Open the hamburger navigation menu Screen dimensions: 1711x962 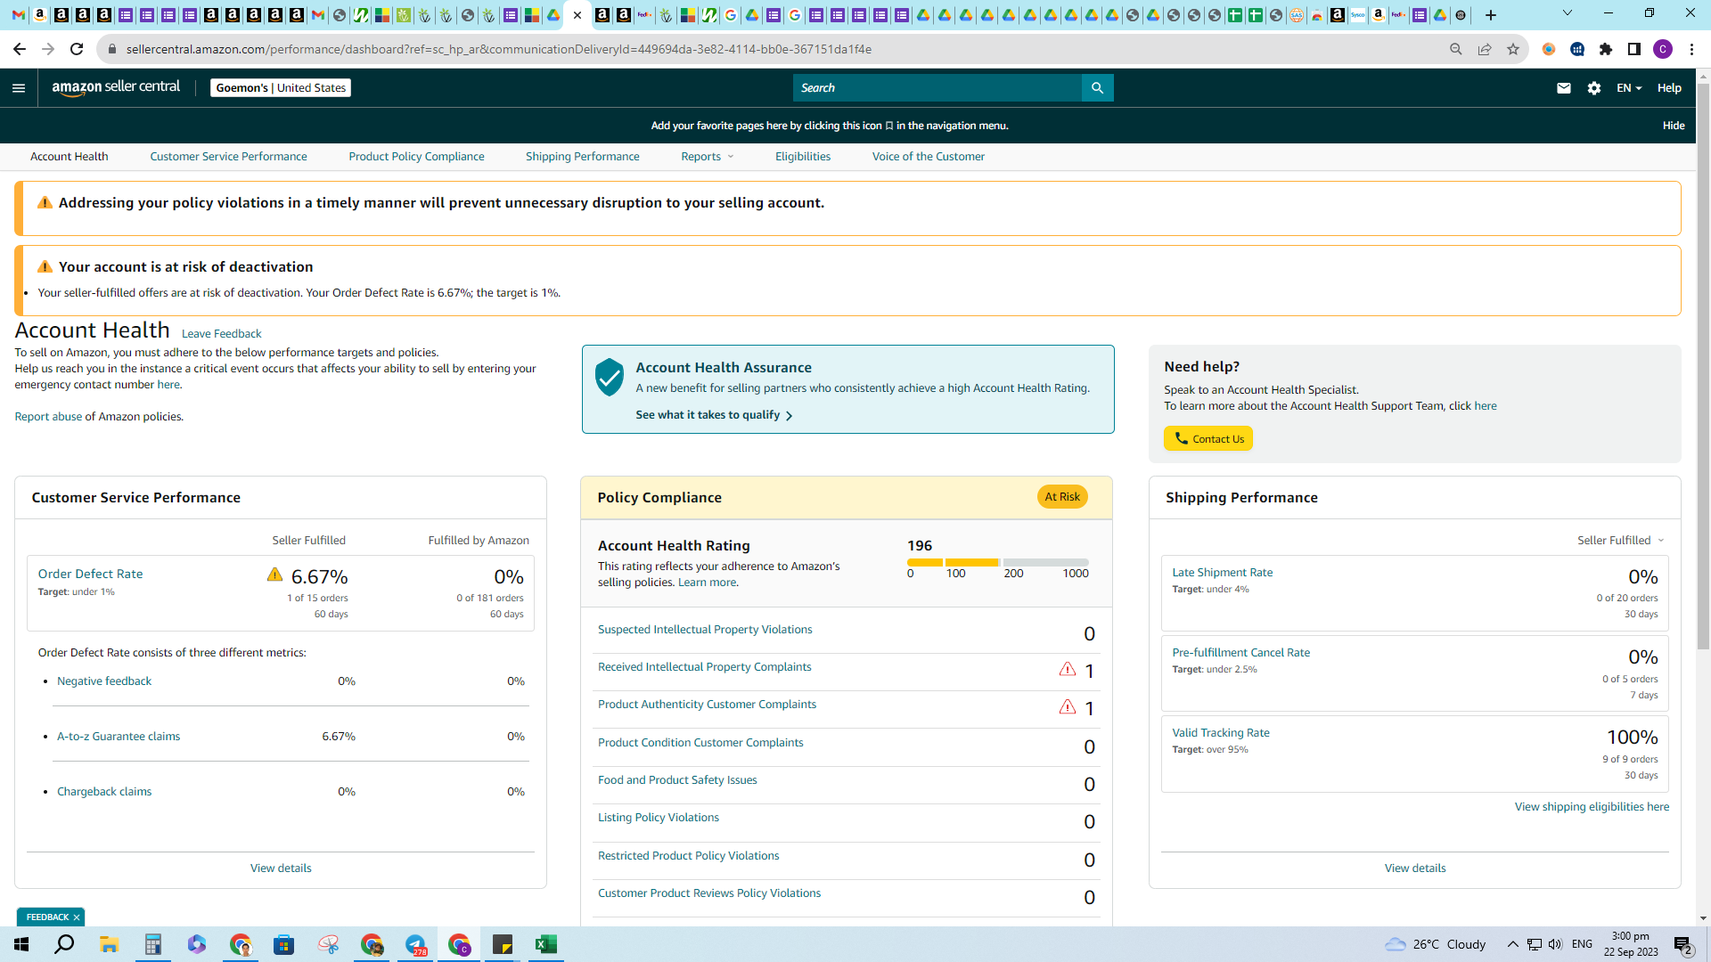point(19,87)
